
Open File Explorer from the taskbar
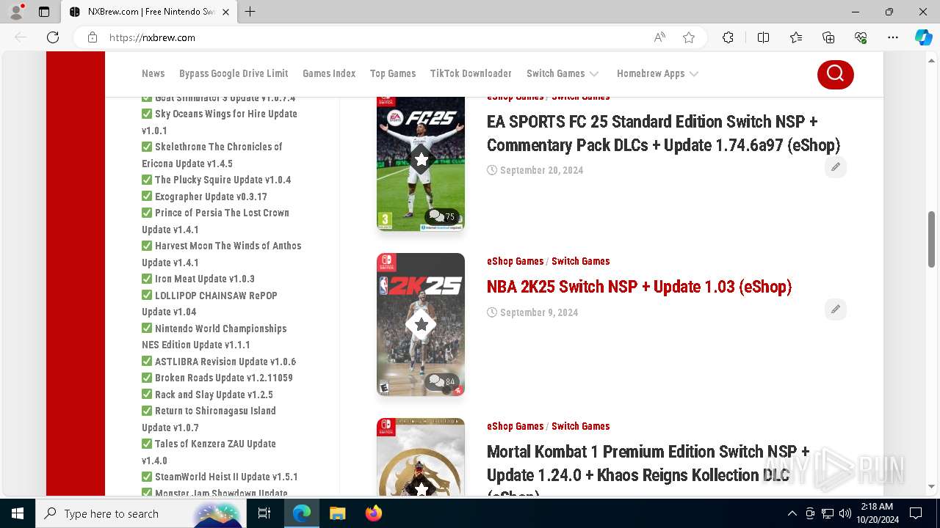coord(337,513)
